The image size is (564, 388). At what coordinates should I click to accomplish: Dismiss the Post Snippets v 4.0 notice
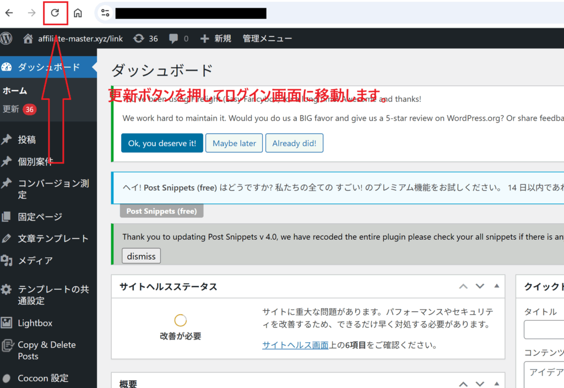tap(142, 256)
